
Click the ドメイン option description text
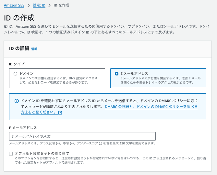coord(58,80)
